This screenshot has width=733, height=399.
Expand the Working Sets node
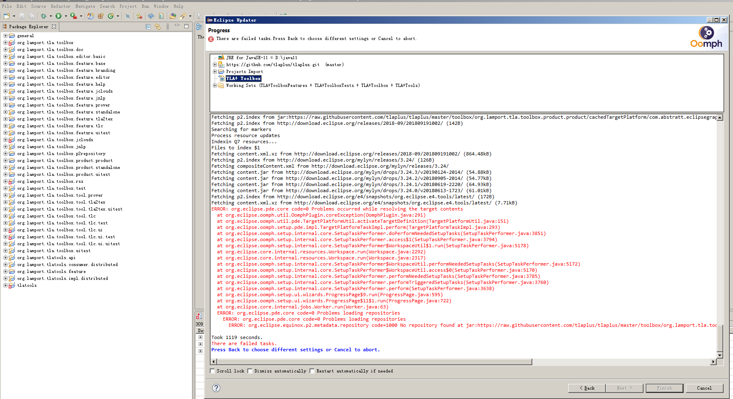tap(215, 85)
